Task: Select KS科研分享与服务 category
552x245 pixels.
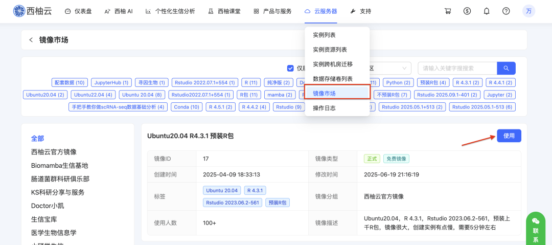Action: [x=58, y=192]
